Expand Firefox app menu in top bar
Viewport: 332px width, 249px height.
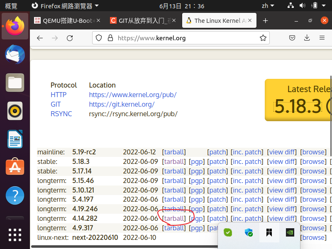click(65, 6)
